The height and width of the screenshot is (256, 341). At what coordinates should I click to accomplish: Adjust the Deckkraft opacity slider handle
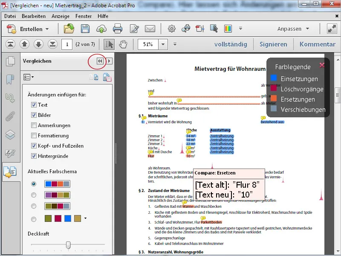coord(68,245)
